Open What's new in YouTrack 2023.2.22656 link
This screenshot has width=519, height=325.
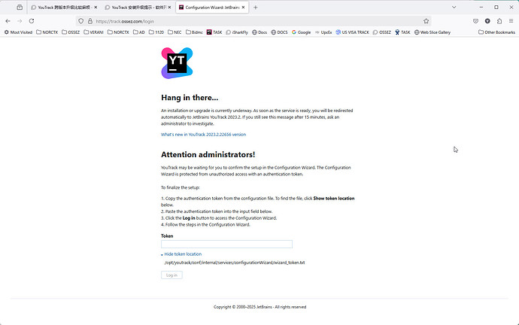tap(203, 135)
